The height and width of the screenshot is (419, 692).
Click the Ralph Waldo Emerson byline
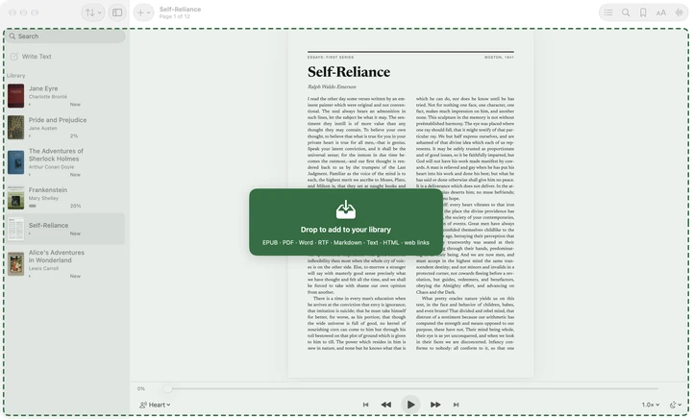tap(332, 86)
